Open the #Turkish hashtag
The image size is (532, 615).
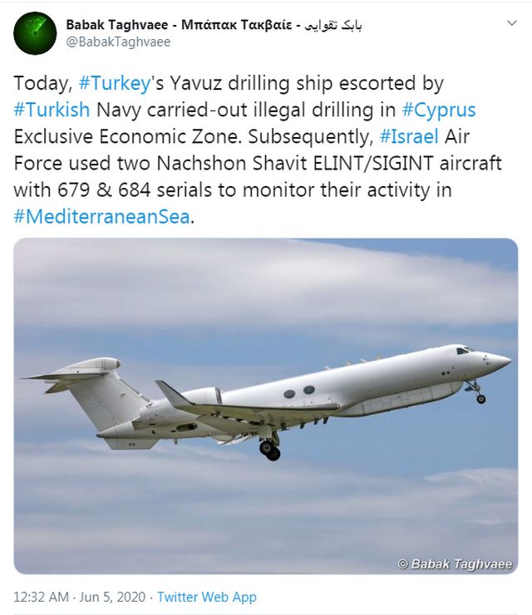[50, 111]
